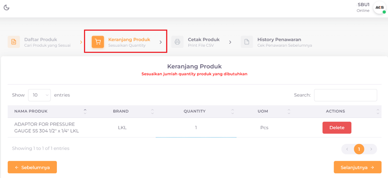Focus the Search input field
Viewport: 388px width, 178px height.
pos(345,95)
